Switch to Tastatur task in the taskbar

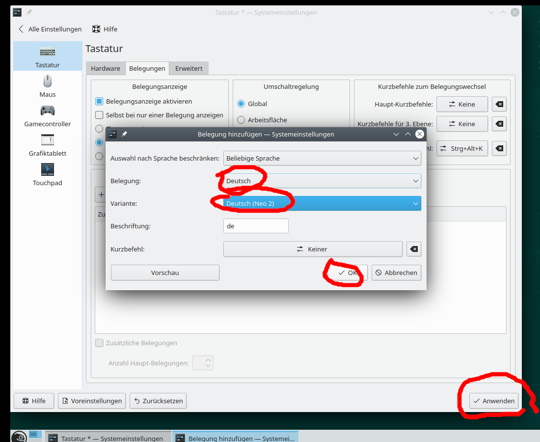(x=108, y=438)
